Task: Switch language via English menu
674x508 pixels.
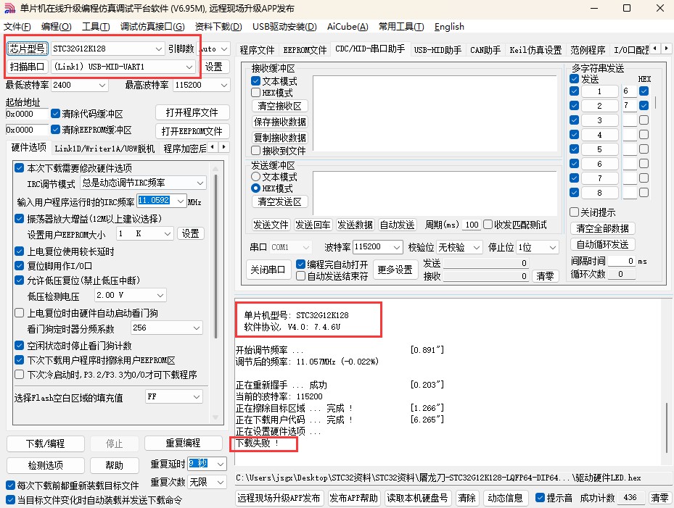Action: pos(449,27)
